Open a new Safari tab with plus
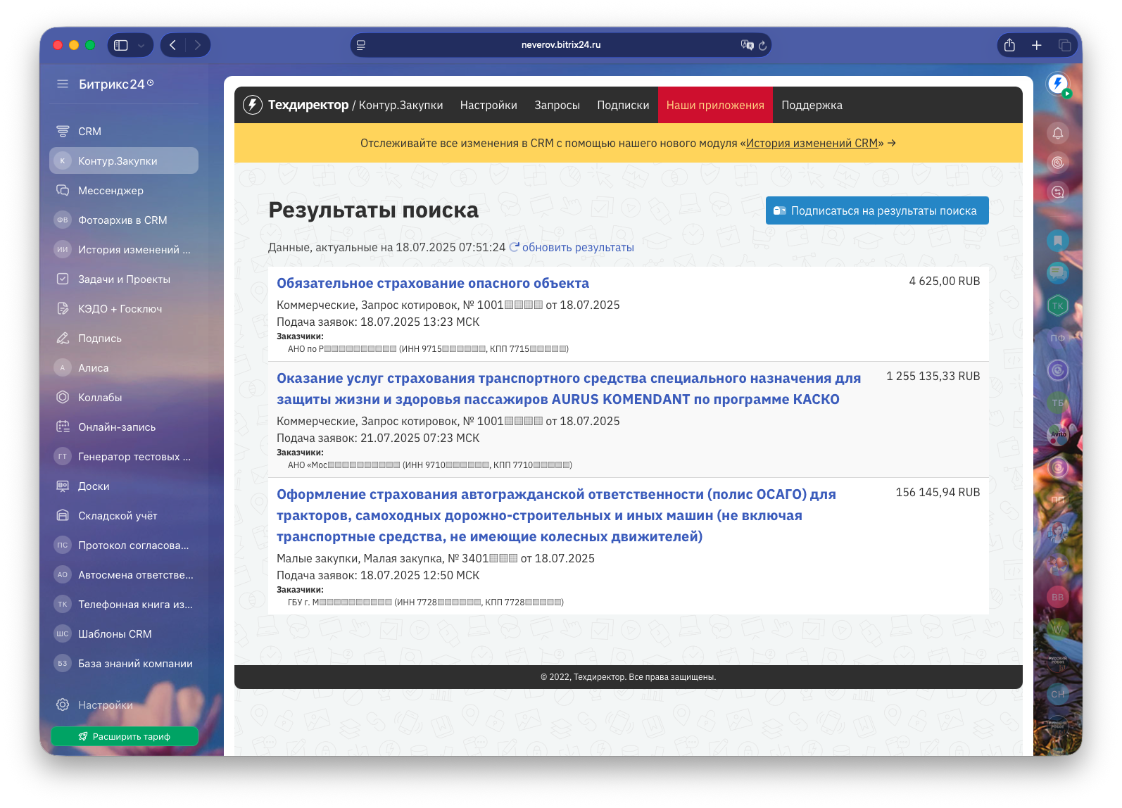Screen dimensions: 1122x808 pos(1036,45)
